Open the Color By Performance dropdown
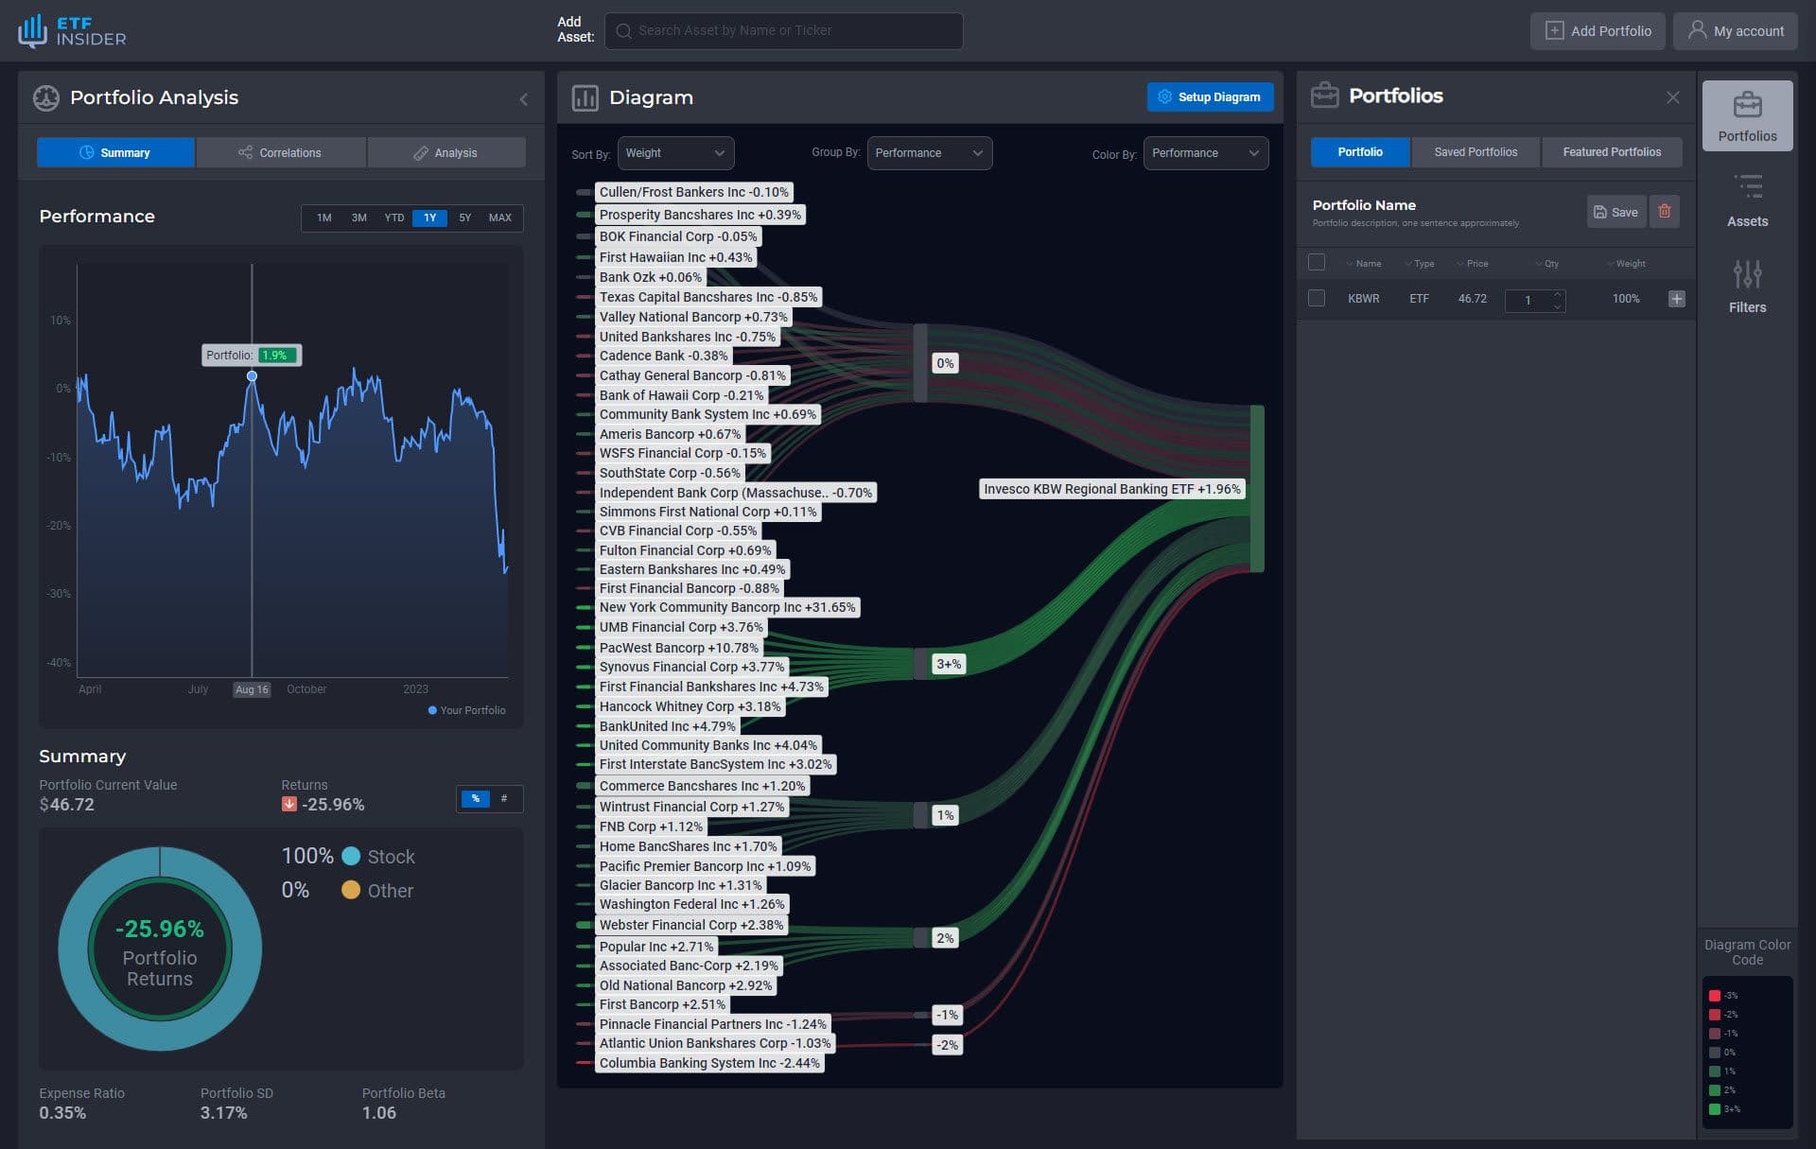 (1205, 153)
